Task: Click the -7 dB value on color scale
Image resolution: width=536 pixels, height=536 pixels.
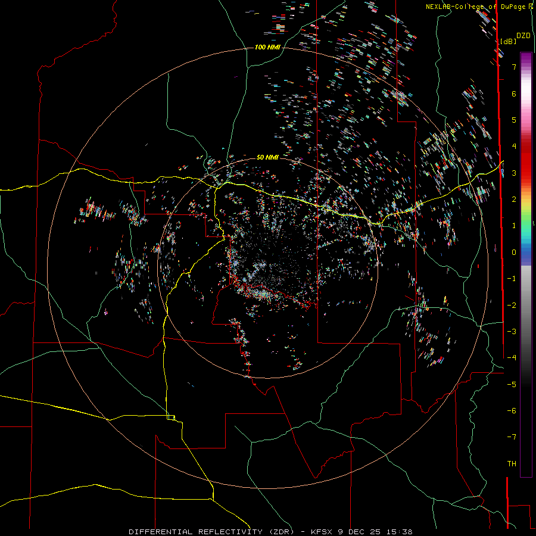Action: click(x=512, y=437)
